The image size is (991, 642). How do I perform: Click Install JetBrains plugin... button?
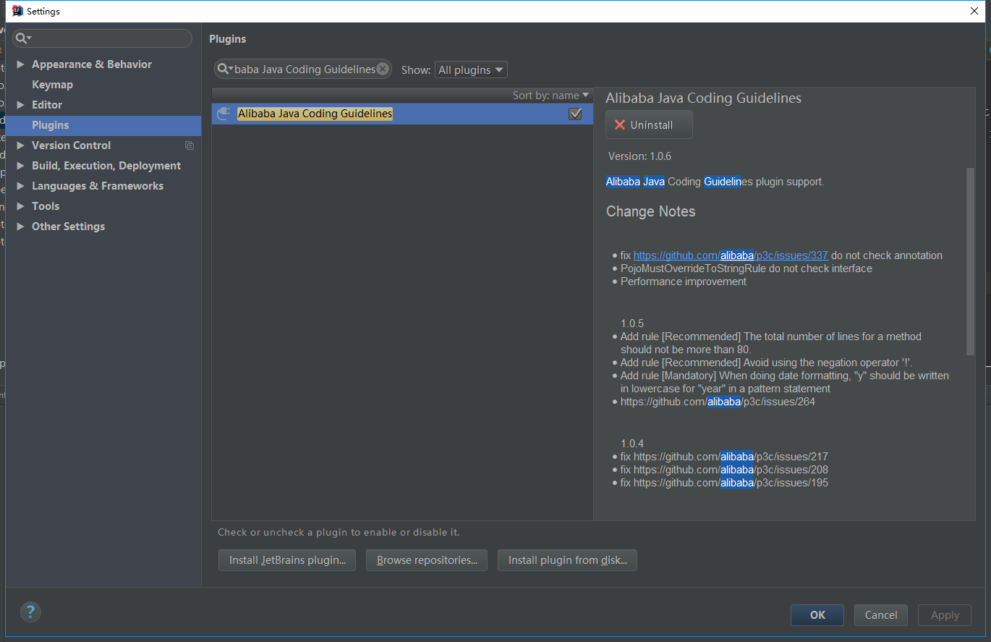click(287, 560)
